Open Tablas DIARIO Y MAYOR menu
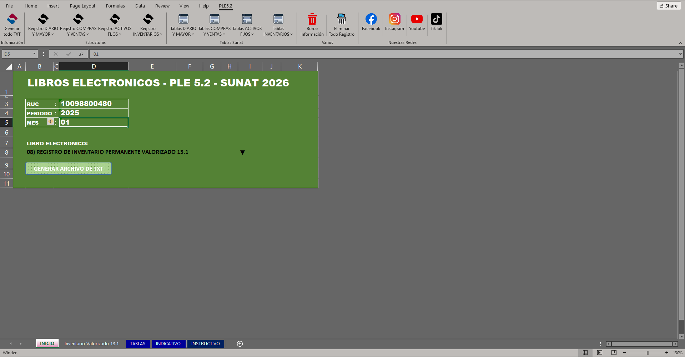The width and height of the screenshot is (685, 357). [183, 25]
